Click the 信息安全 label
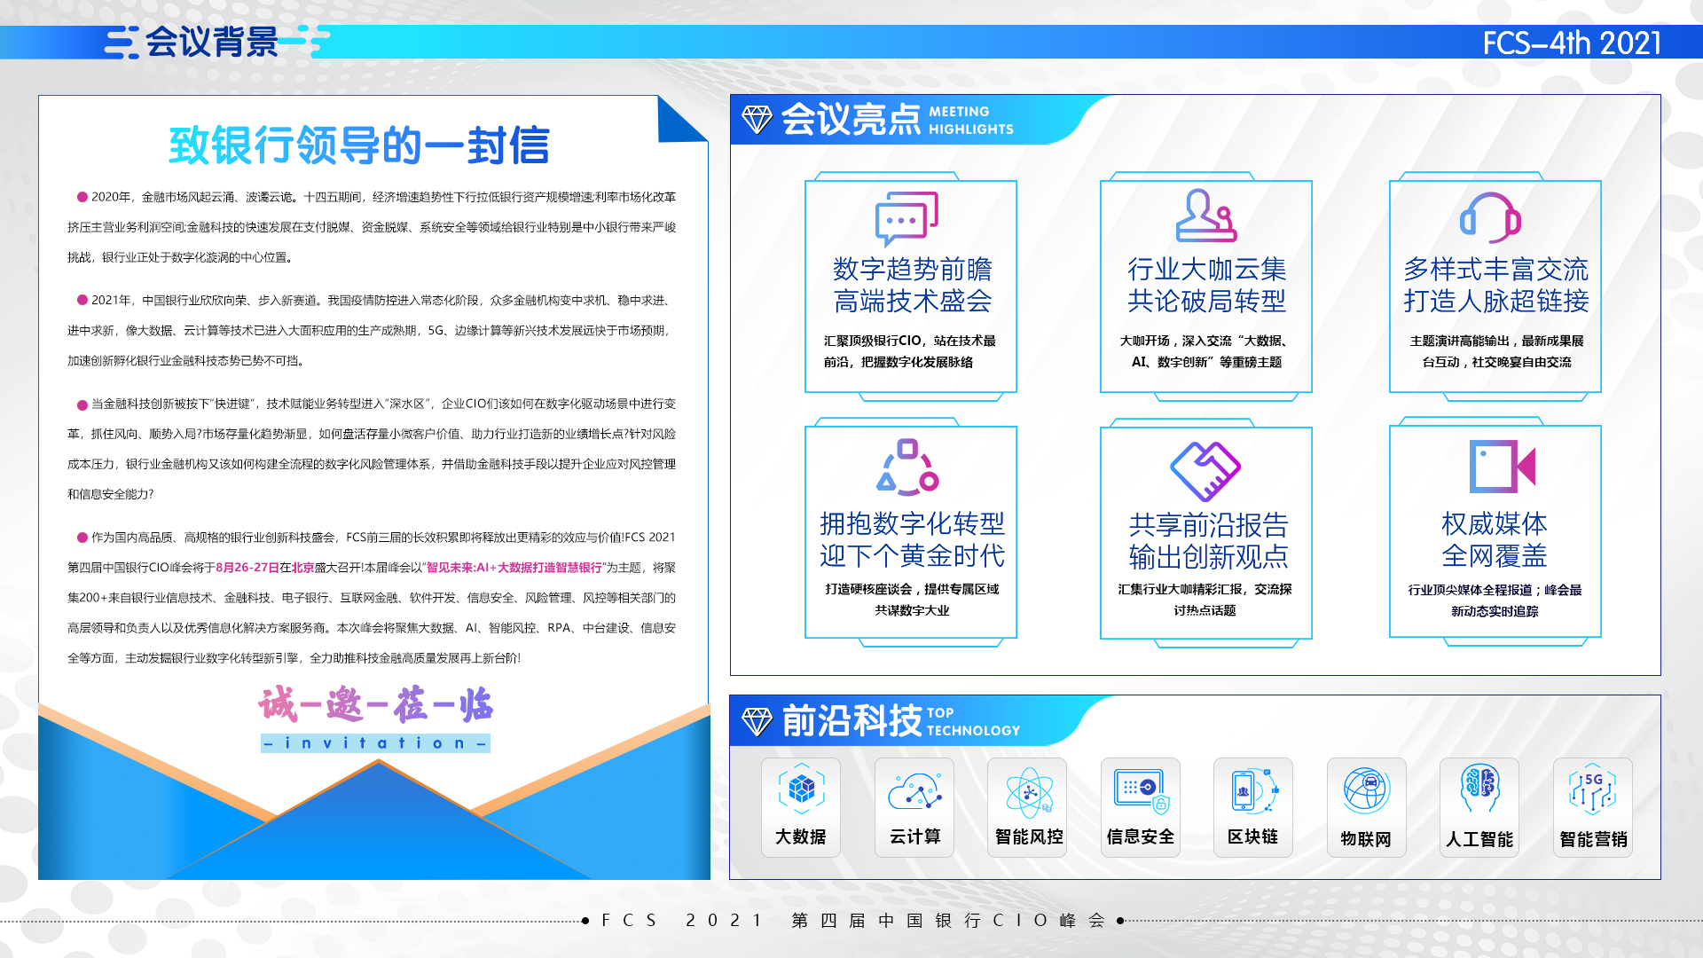Image resolution: width=1703 pixels, height=958 pixels. (1141, 836)
